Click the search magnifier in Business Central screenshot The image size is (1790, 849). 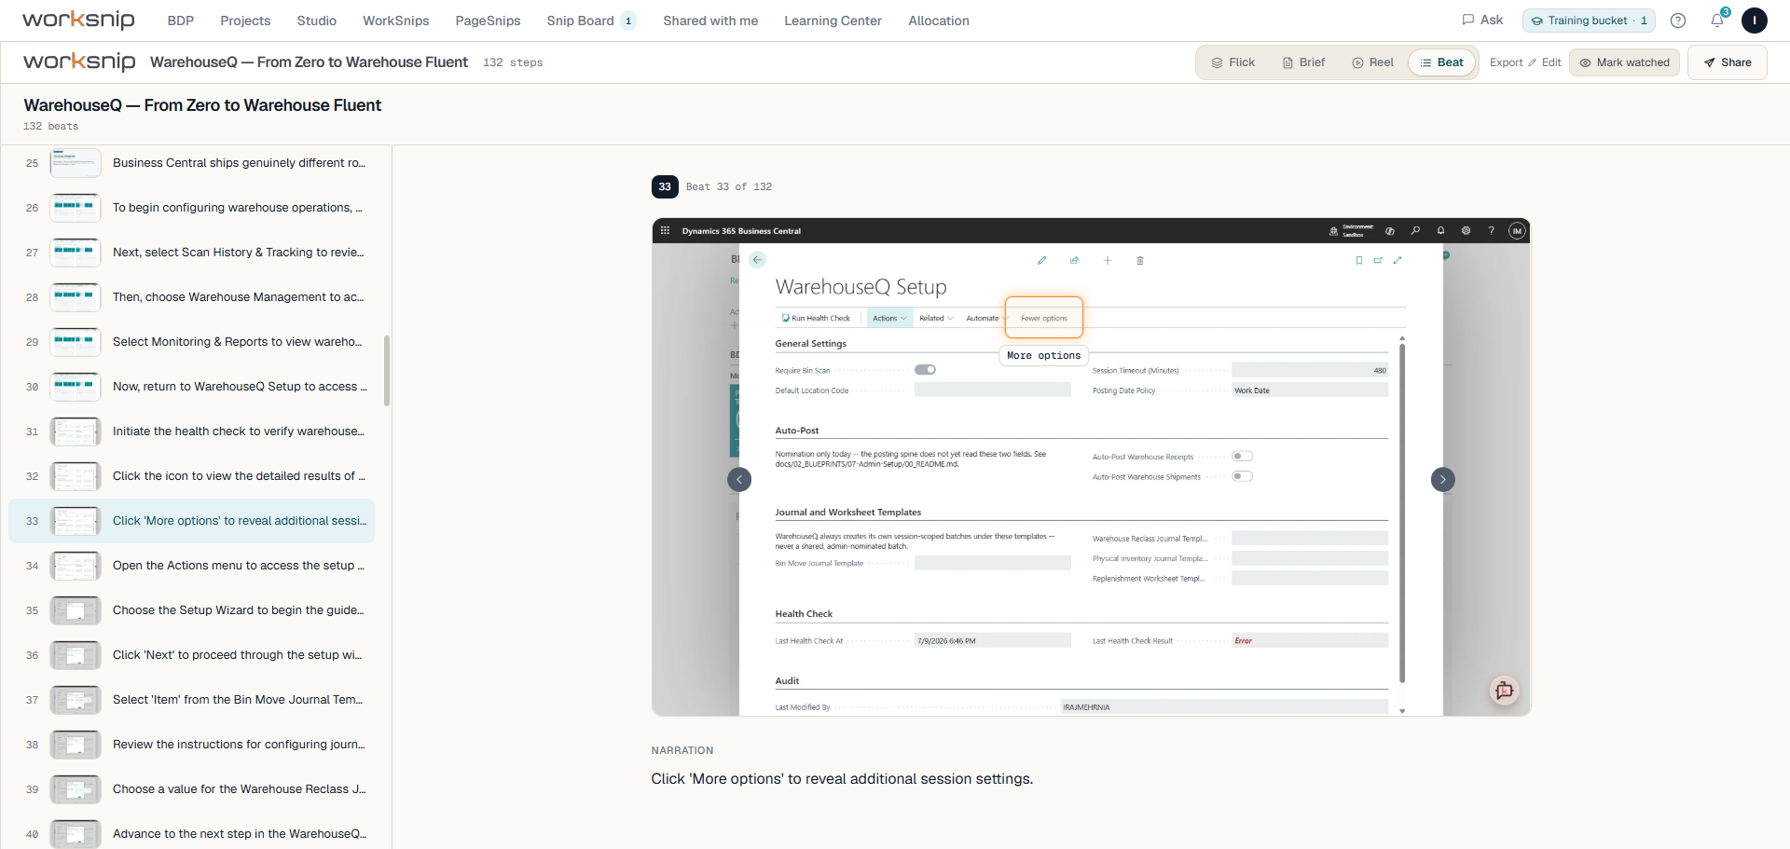click(1415, 230)
